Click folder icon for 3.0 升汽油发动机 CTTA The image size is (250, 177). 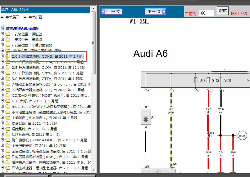(x=8, y=78)
